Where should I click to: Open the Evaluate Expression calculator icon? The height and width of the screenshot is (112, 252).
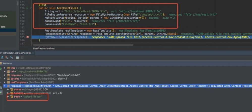pos(17,58)
